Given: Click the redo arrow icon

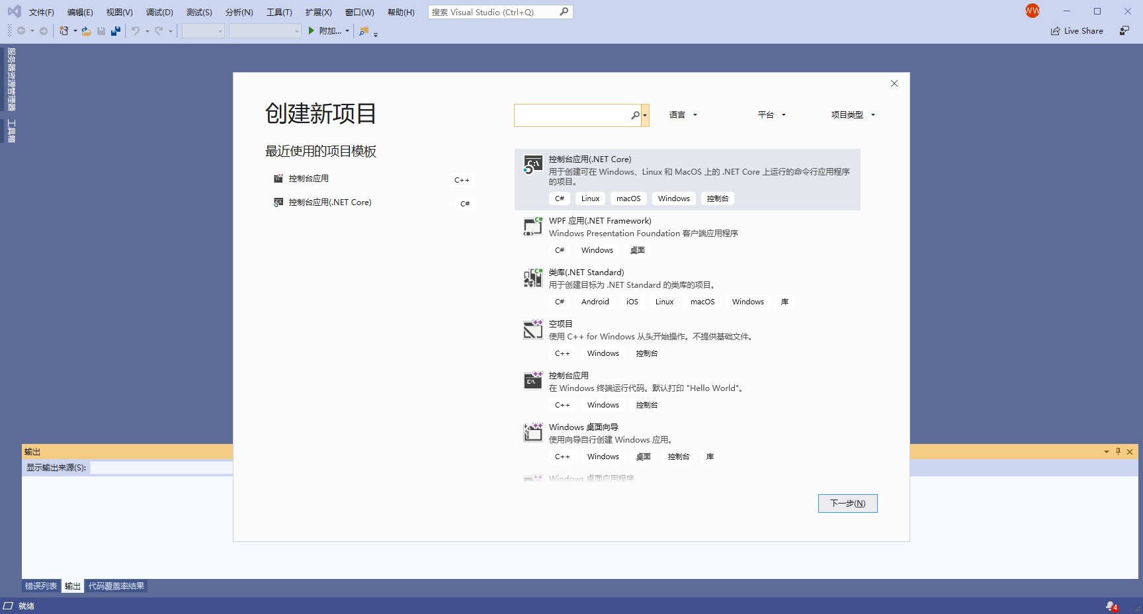Looking at the screenshot, I should click(x=159, y=31).
